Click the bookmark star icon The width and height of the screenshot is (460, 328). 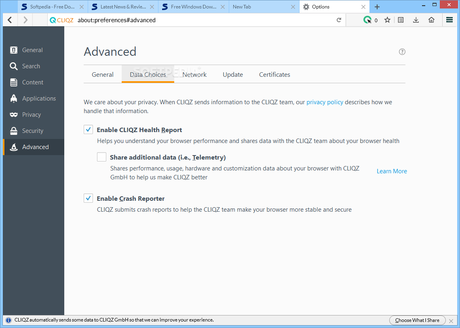(387, 20)
